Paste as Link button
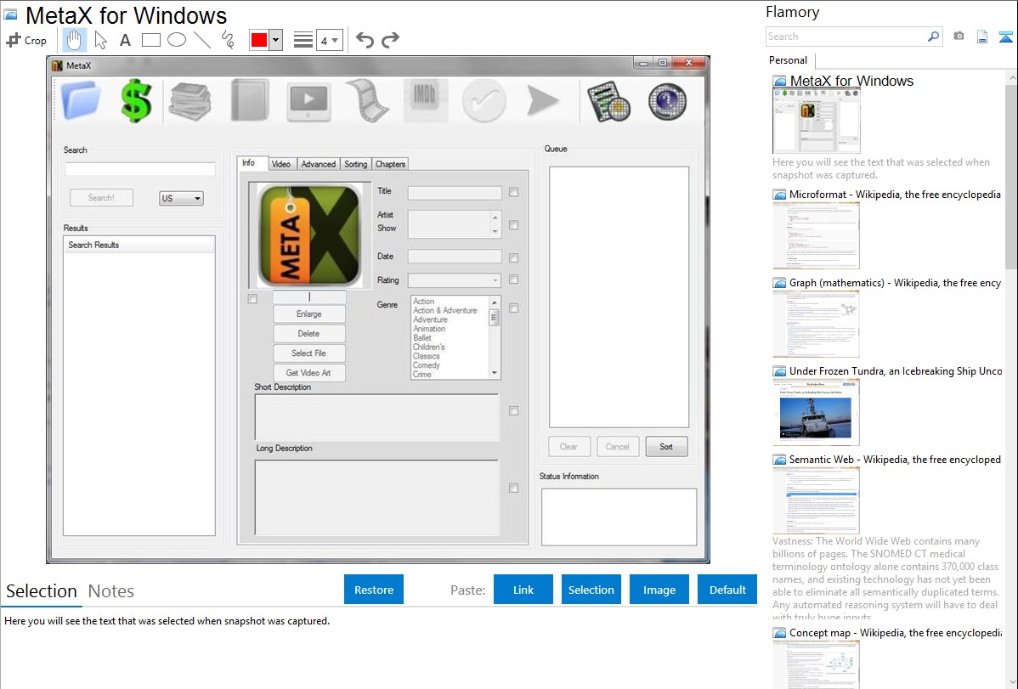This screenshot has width=1018, height=689. (x=523, y=590)
